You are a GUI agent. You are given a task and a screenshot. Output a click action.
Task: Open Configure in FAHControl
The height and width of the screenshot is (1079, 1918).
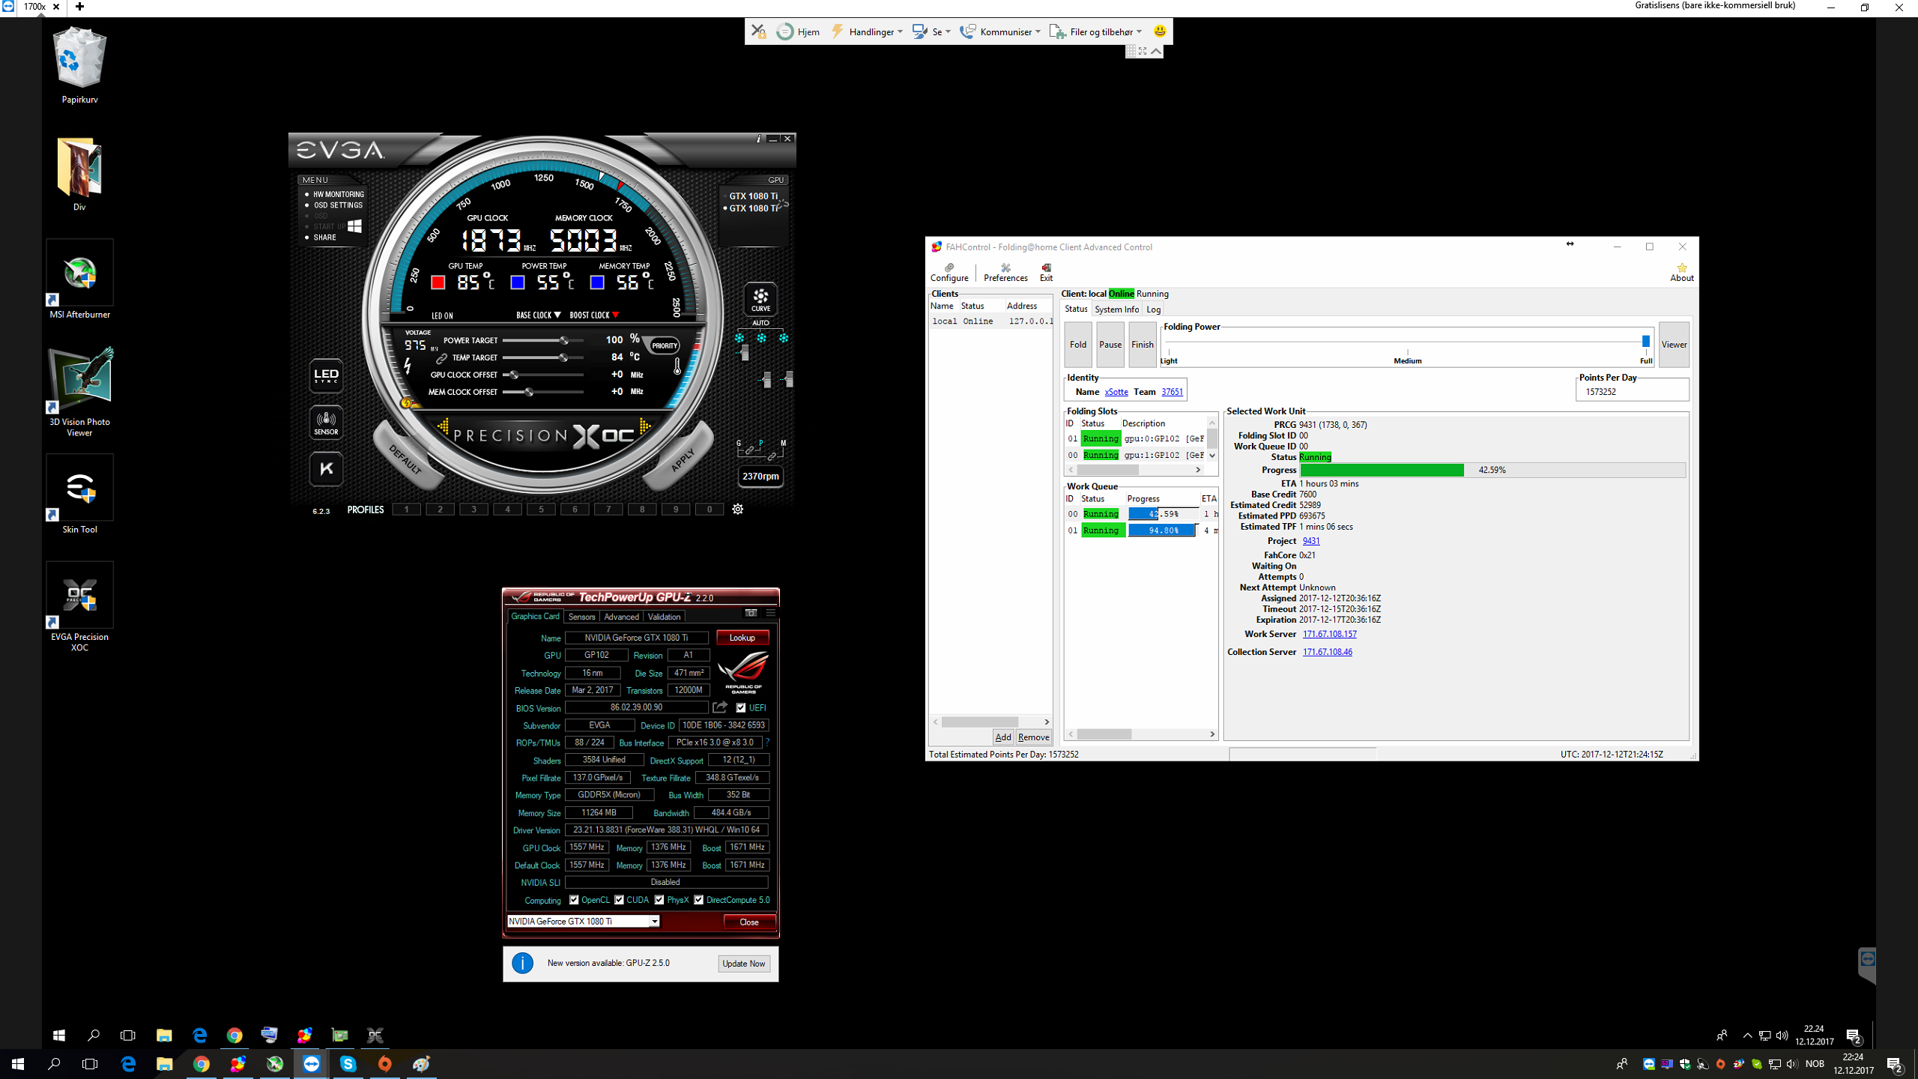tap(949, 273)
